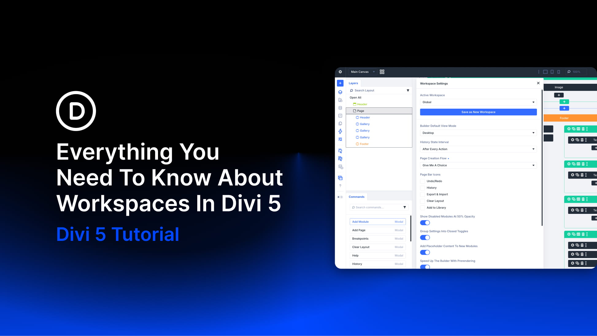
Task: Open the three-dots menu in top bar
Action: pyautogui.click(x=538, y=72)
